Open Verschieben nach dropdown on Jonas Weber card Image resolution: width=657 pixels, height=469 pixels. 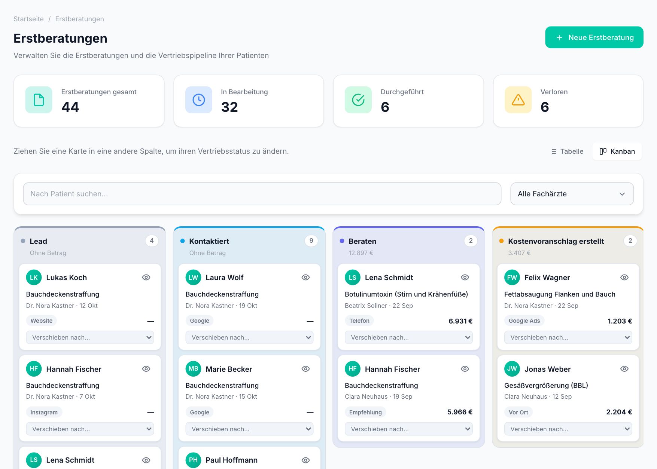click(x=568, y=429)
